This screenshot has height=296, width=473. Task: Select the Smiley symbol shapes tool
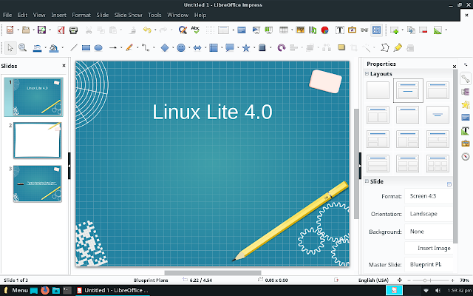(181, 47)
